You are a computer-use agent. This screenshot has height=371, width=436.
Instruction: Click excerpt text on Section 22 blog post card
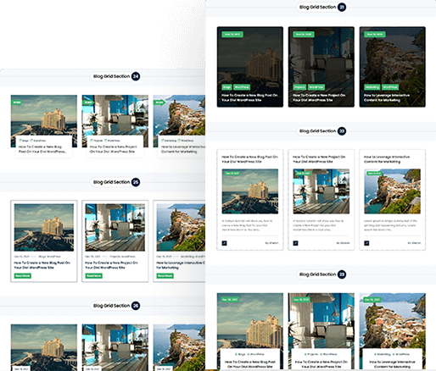tap(248, 225)
